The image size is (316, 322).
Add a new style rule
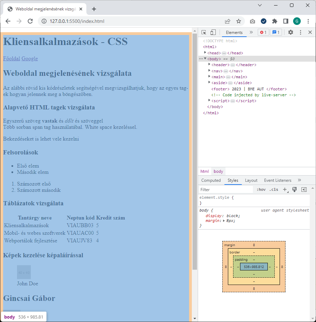pos(285,189)
